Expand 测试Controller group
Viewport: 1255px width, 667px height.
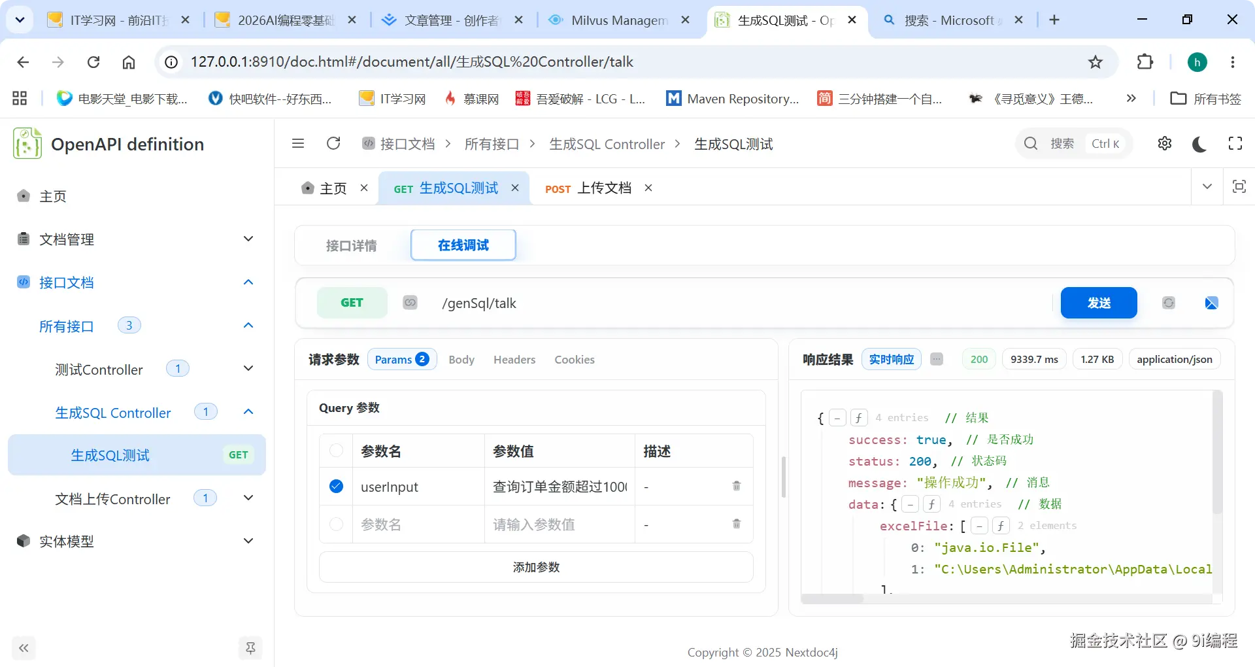click(248, 369)
